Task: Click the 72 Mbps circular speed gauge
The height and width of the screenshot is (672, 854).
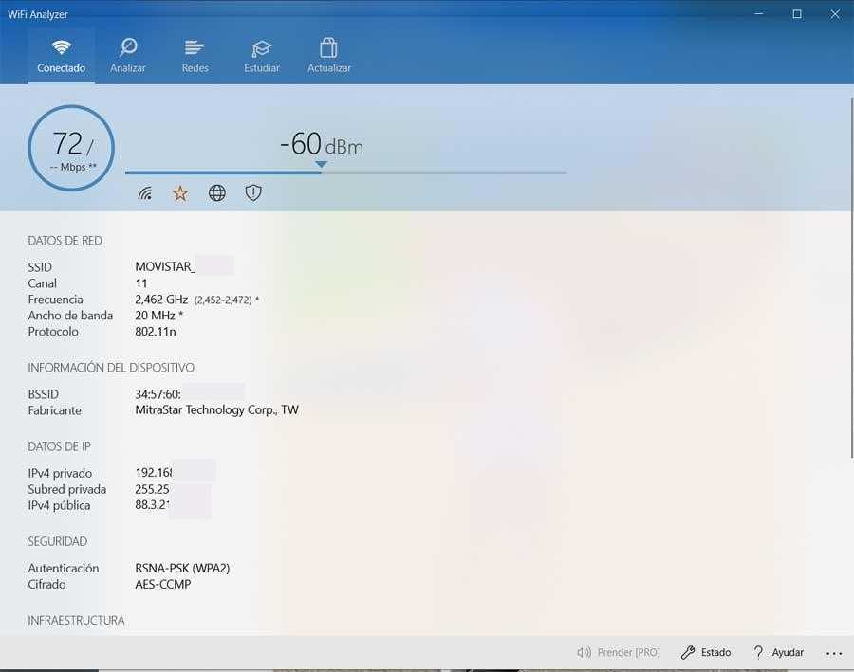Action: (71, 148)
